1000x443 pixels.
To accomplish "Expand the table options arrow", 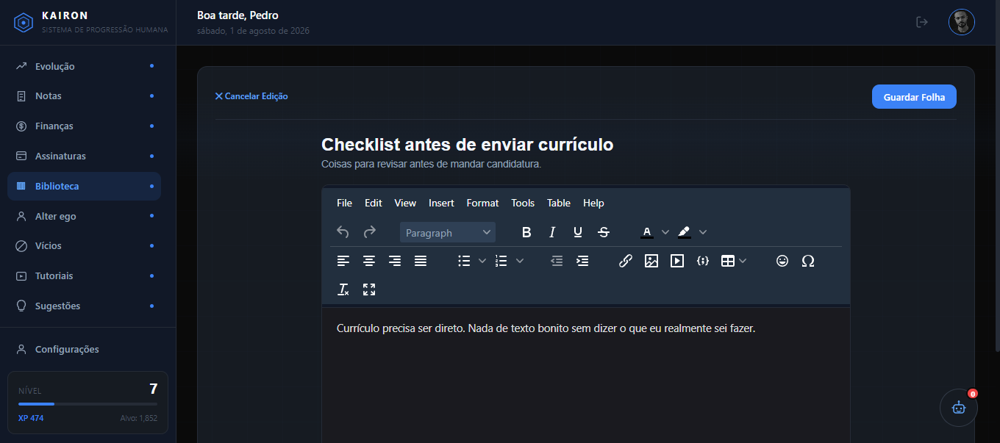I will click(x=743, y=261).
